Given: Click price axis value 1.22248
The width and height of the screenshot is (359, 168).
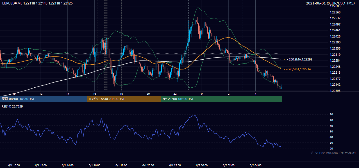Looking at the screenshot, I should tap(335, 67).
